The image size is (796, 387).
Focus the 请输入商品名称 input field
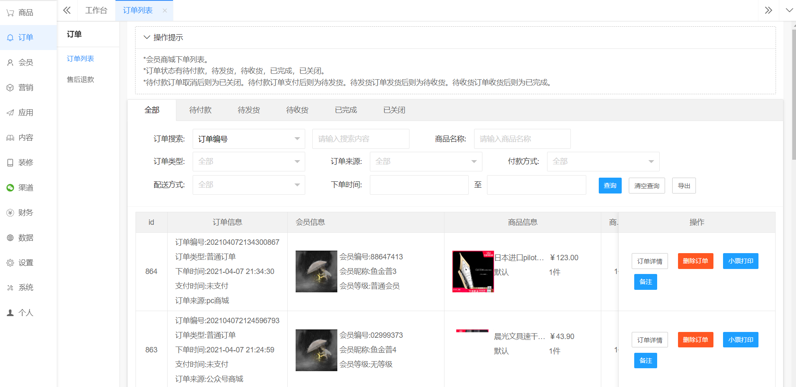(x=522, y=139)
